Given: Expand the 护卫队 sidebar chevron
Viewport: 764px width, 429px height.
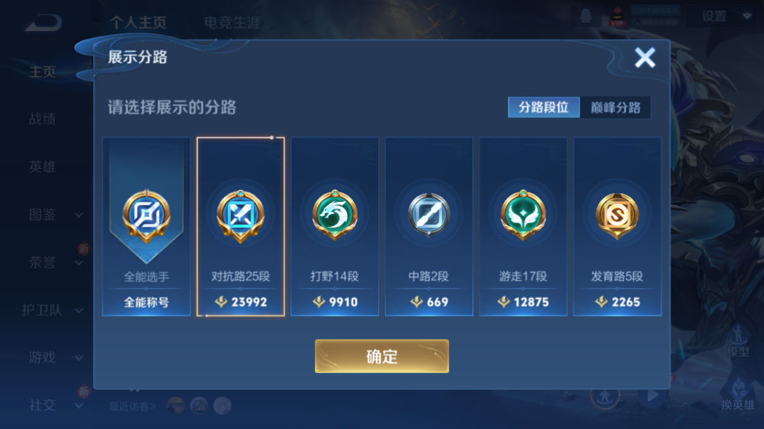Looking at the screenshot, I should point(79,311).
